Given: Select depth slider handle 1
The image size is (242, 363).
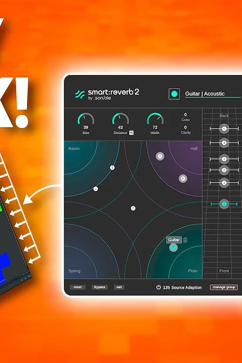Looking at the screenshot, I should [224, 159].
